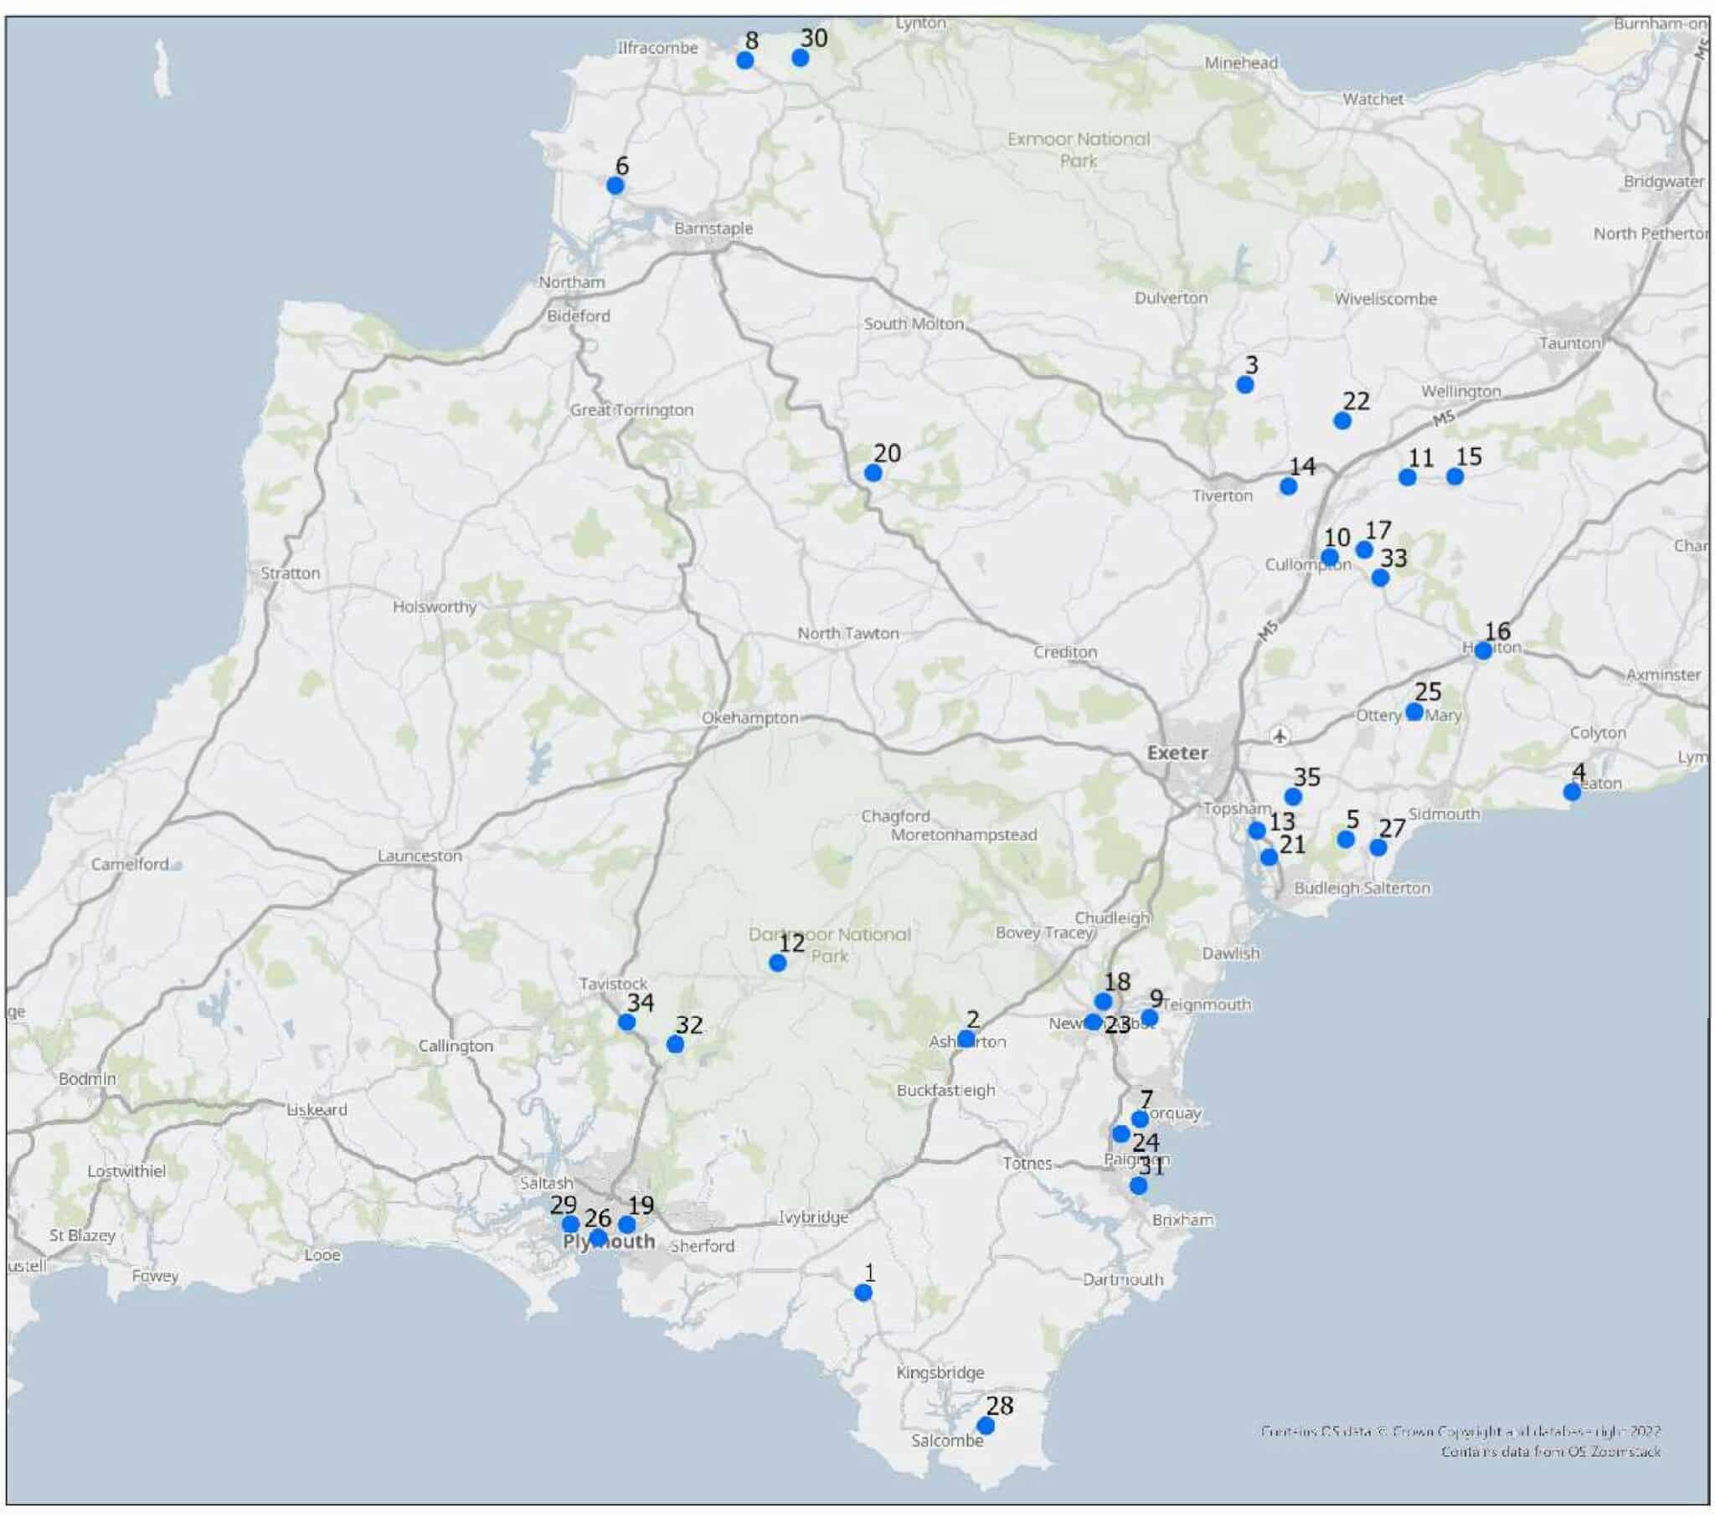The image size is (1715, 1517).
Task: Click blue marker 15
Action: click(x=1455, y=476)
